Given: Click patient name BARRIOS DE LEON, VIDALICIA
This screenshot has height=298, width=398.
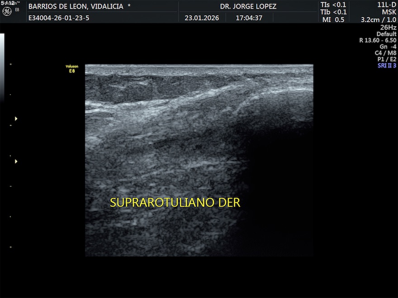Looking at the screenshot, I should (80, 6).
